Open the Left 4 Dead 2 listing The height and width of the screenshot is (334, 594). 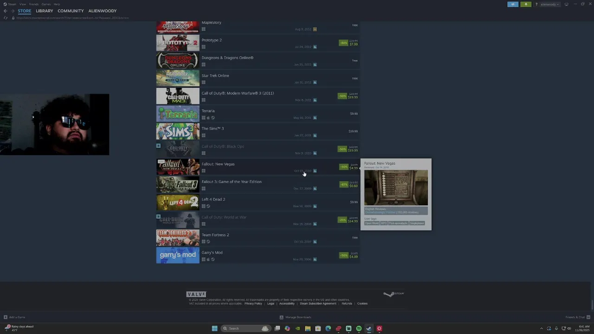tap(258, 202)
